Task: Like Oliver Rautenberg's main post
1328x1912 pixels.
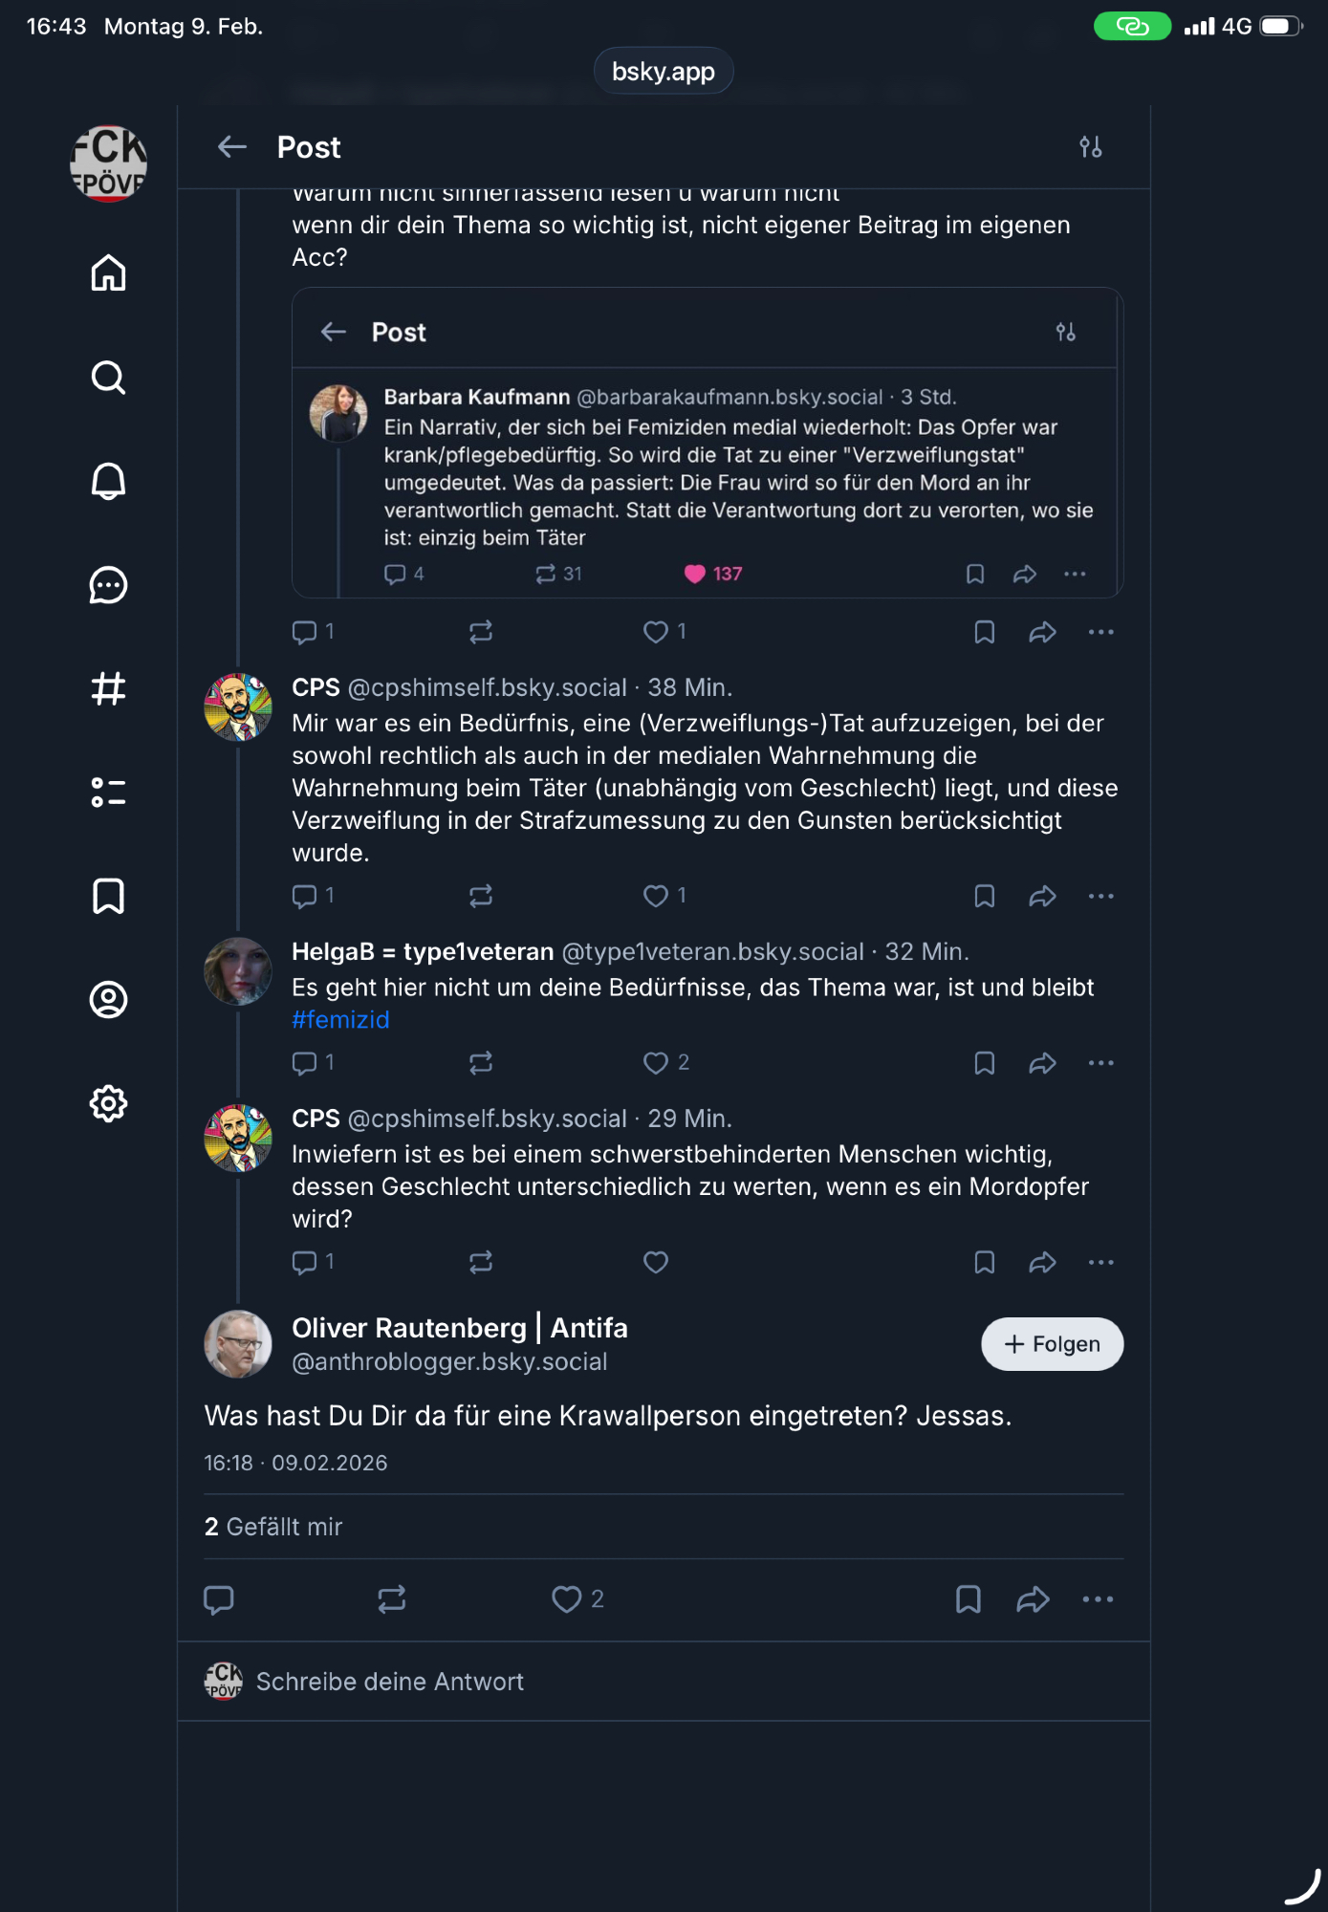Action: [x=567, y=1599]
